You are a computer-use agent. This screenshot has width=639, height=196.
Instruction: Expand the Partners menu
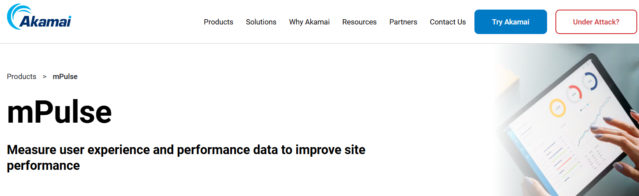[x=403, y=22]
